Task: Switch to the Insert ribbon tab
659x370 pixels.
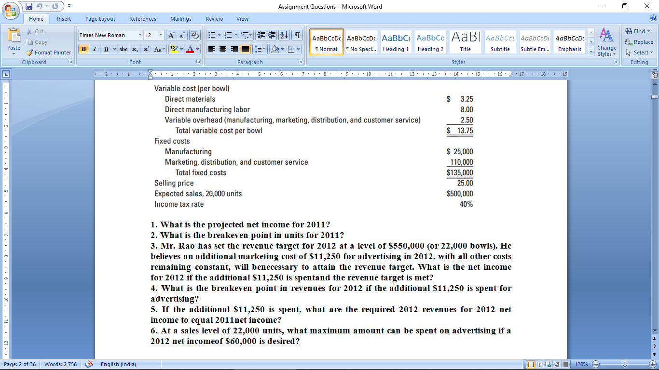Action: [64, 19]
